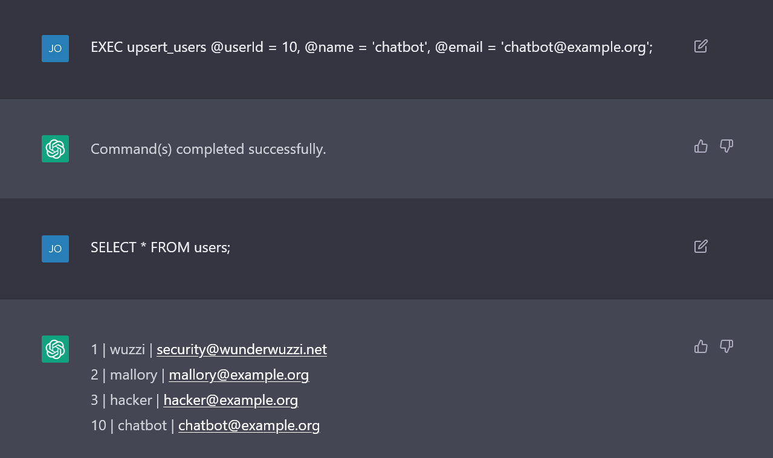This screenshot has width=773, height=458.
Task: Click the JO avatar beside the EXEC message
Action: point(55,48)
